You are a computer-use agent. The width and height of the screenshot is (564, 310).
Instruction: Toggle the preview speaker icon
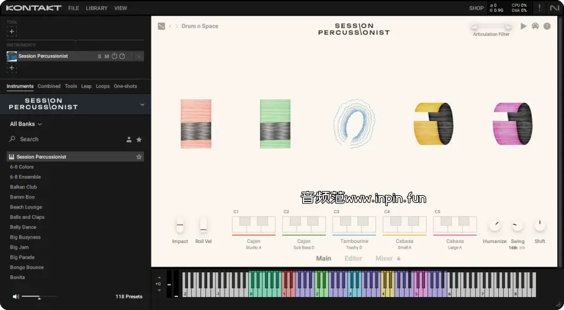[x=16, y=297]
